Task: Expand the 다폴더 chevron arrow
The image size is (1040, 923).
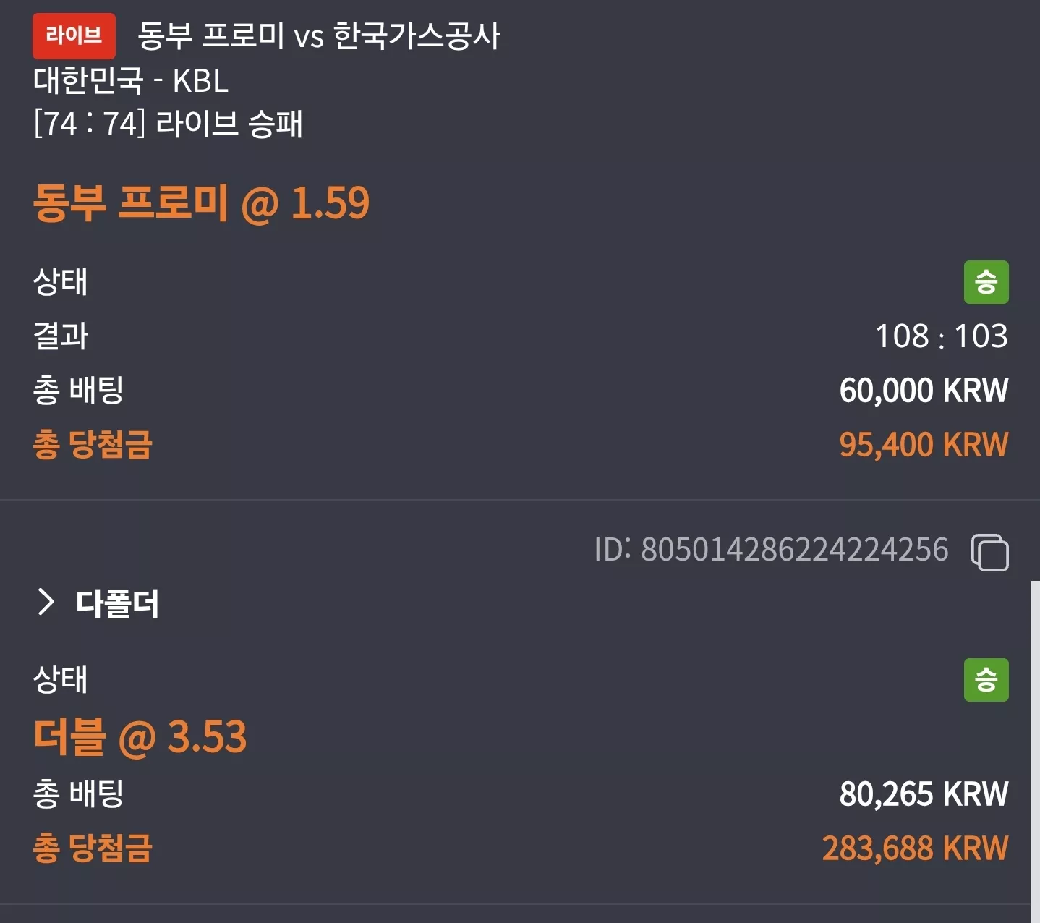Action: click(x=46, y=602)
